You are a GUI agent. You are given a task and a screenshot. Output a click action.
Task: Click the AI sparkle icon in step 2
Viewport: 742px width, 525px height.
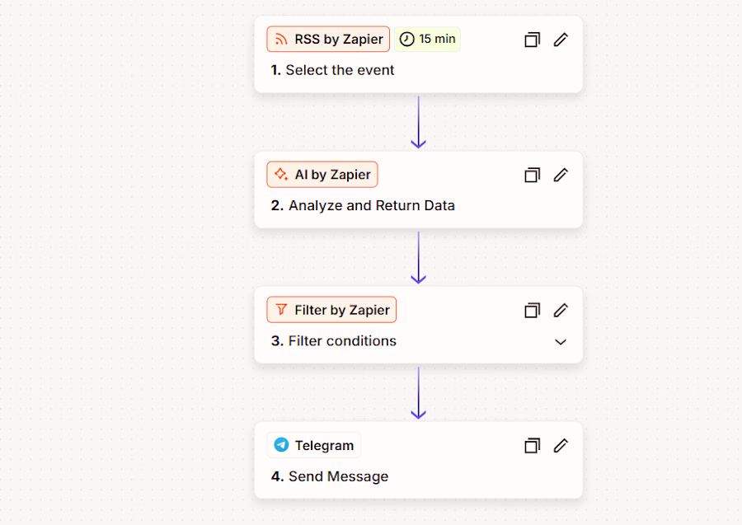click(281, 175)
